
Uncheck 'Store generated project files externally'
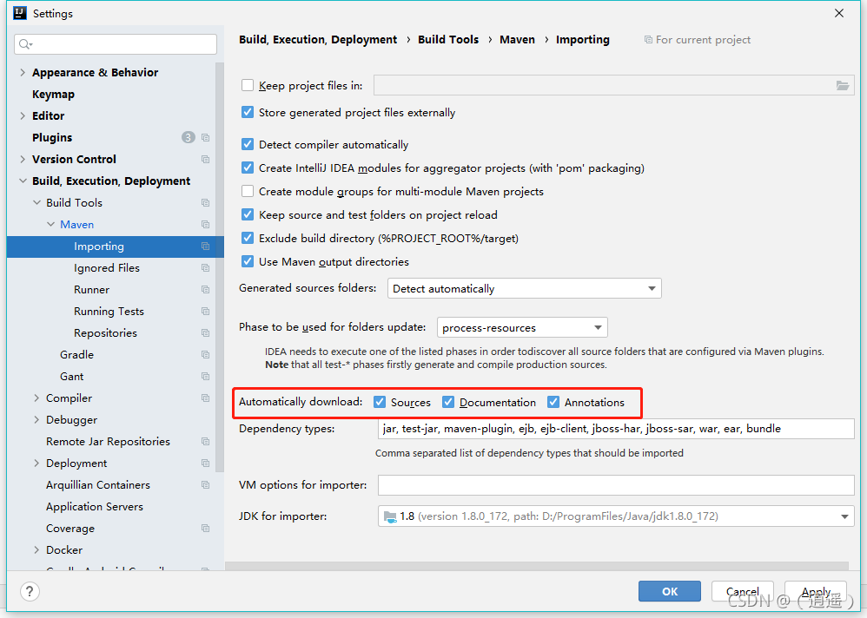(x=248, y=113)
